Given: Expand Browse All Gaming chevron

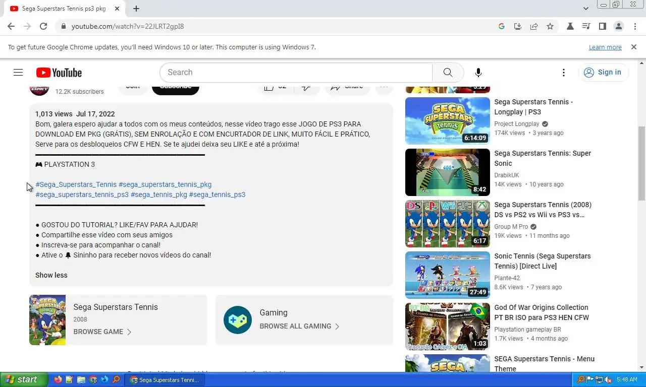Looking at the screenshot, I should [x=337, y=327].
